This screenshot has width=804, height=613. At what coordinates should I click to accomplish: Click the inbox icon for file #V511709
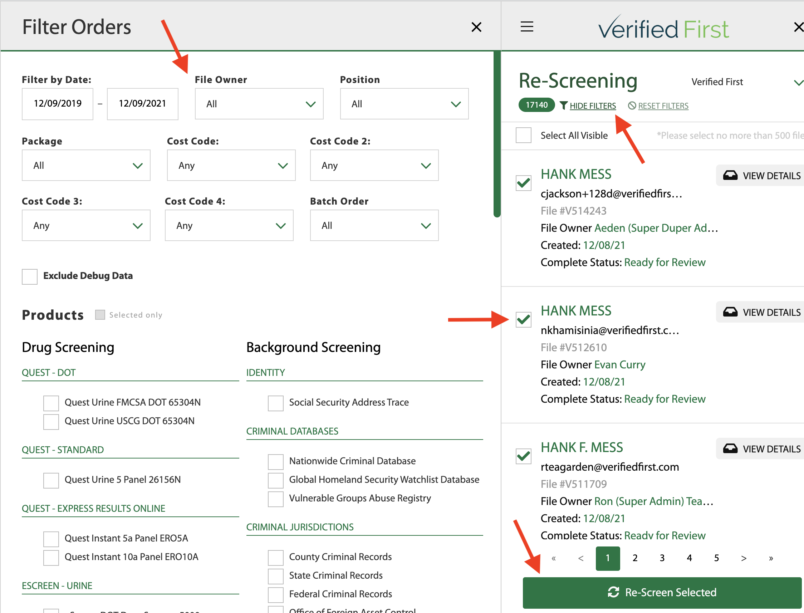pos(730,448)
